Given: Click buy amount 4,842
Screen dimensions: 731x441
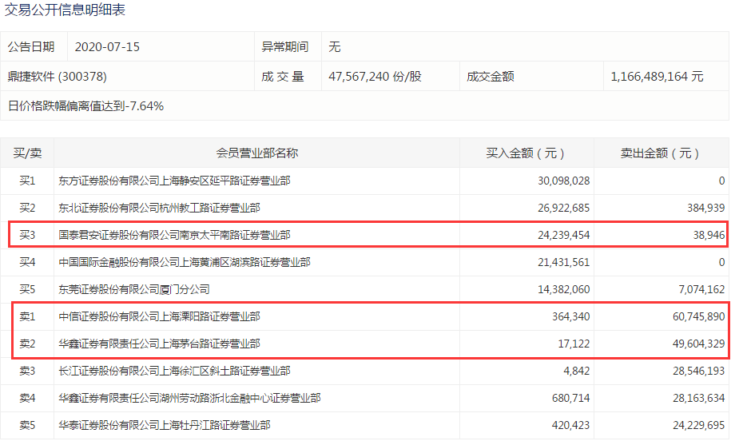Looking at the screenshot, I should 577,371.
